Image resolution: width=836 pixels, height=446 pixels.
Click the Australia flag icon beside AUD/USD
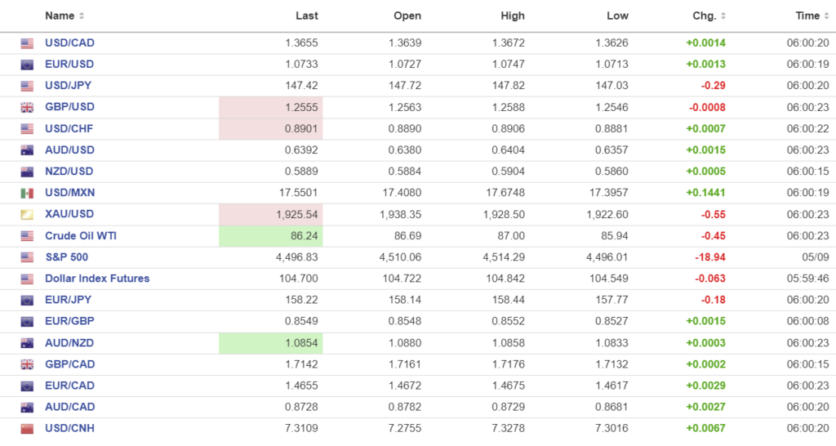27,150
